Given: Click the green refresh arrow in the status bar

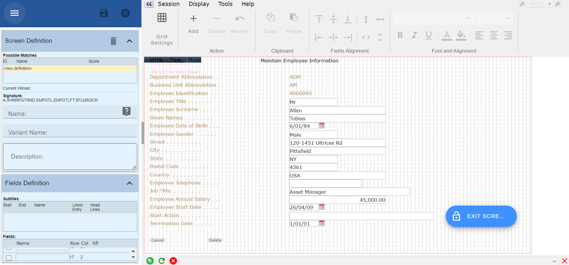Looking at the screenshot, I should tap(162, 261).
